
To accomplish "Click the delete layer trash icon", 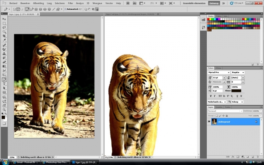I will coord(258,157).
